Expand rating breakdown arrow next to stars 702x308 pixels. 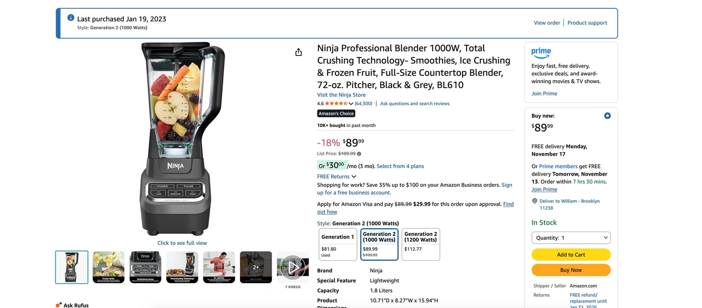(x=351, y=104)
